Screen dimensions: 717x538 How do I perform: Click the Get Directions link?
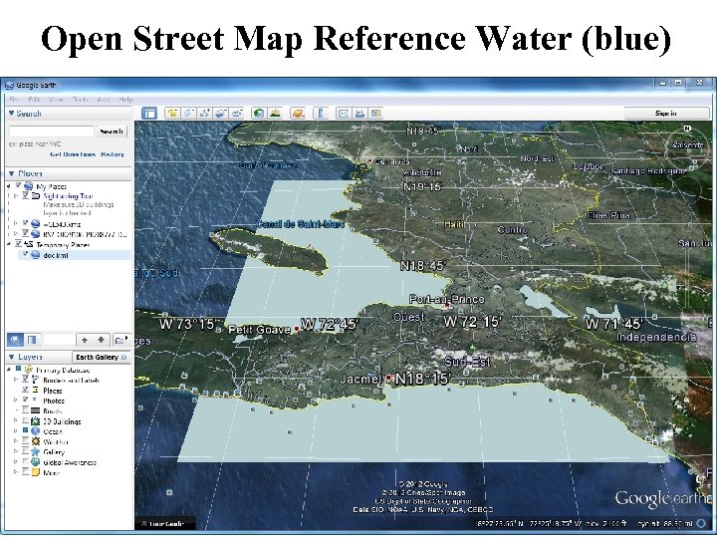click(73, 154)
